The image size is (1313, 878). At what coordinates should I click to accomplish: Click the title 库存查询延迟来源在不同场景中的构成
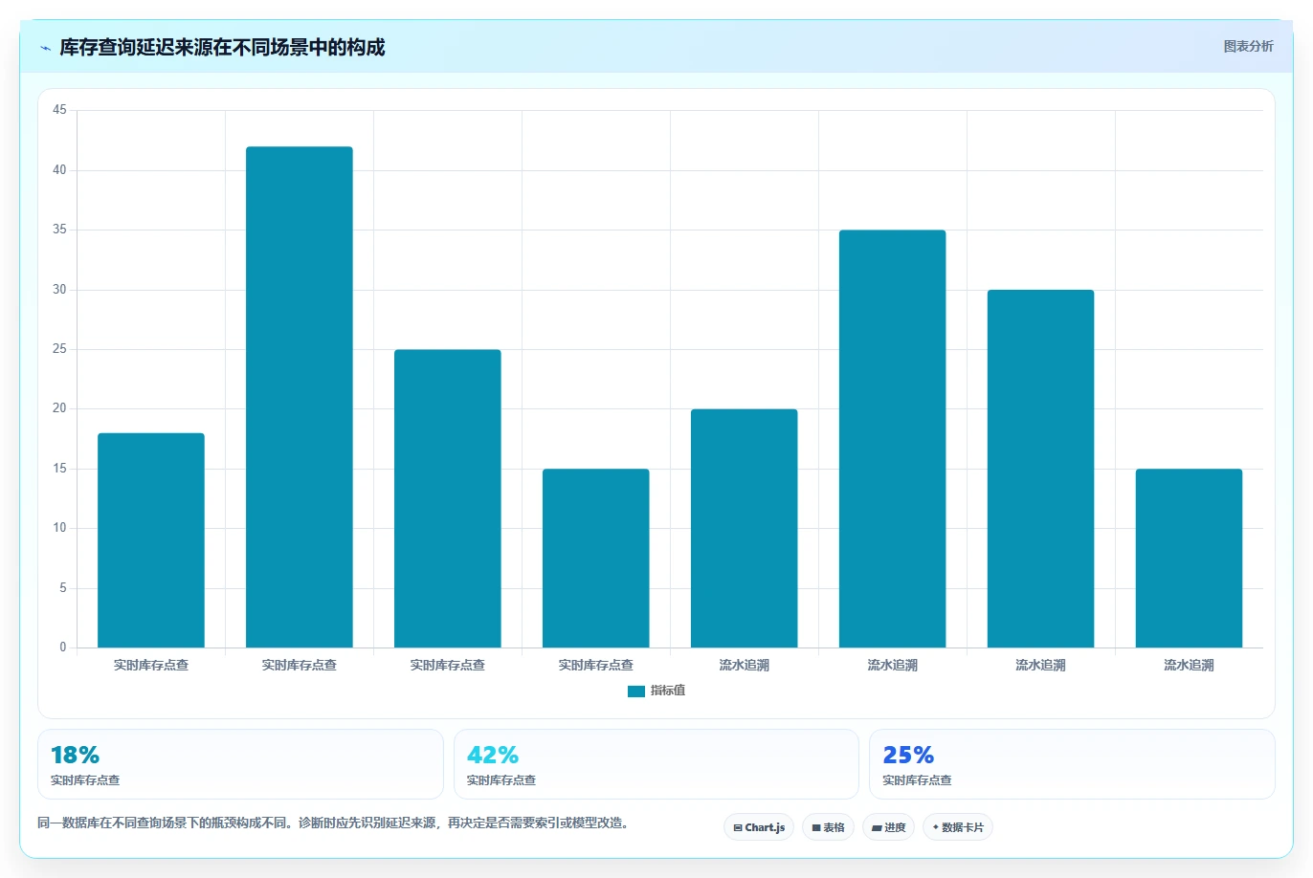[222, 47]
